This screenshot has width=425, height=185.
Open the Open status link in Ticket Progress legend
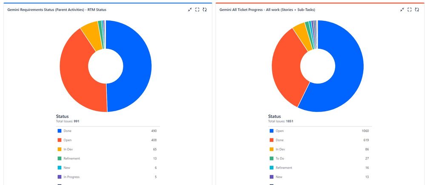point(280,131)
